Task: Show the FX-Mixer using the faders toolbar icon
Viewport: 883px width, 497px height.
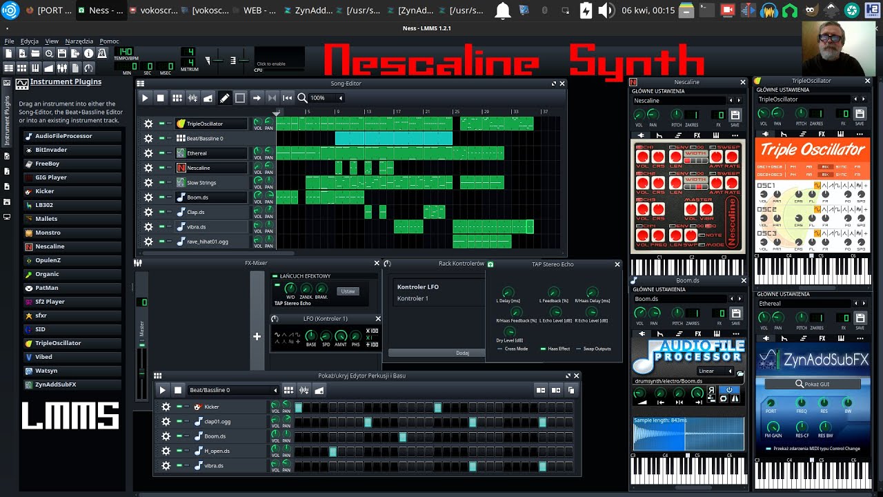Action: [62, 68]
